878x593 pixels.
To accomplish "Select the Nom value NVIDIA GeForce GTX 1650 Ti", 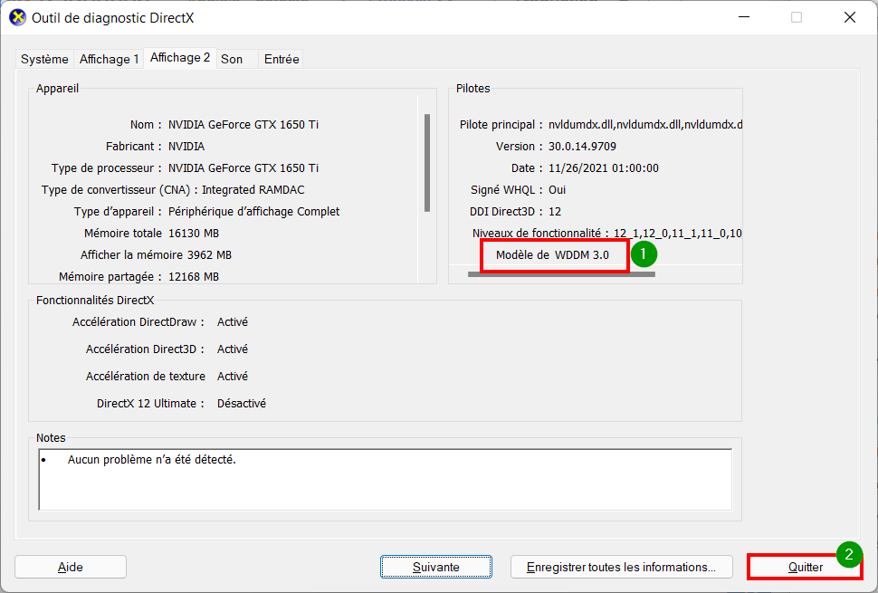I will click(243, 125).
